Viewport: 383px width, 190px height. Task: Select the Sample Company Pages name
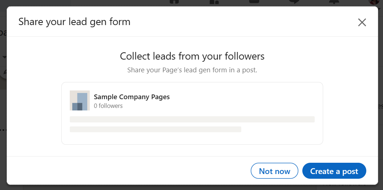(x=132, y=97)
